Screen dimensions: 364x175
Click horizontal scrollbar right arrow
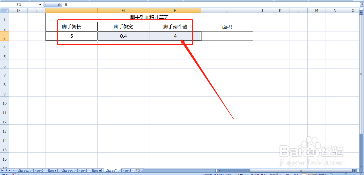coord(354,170)
